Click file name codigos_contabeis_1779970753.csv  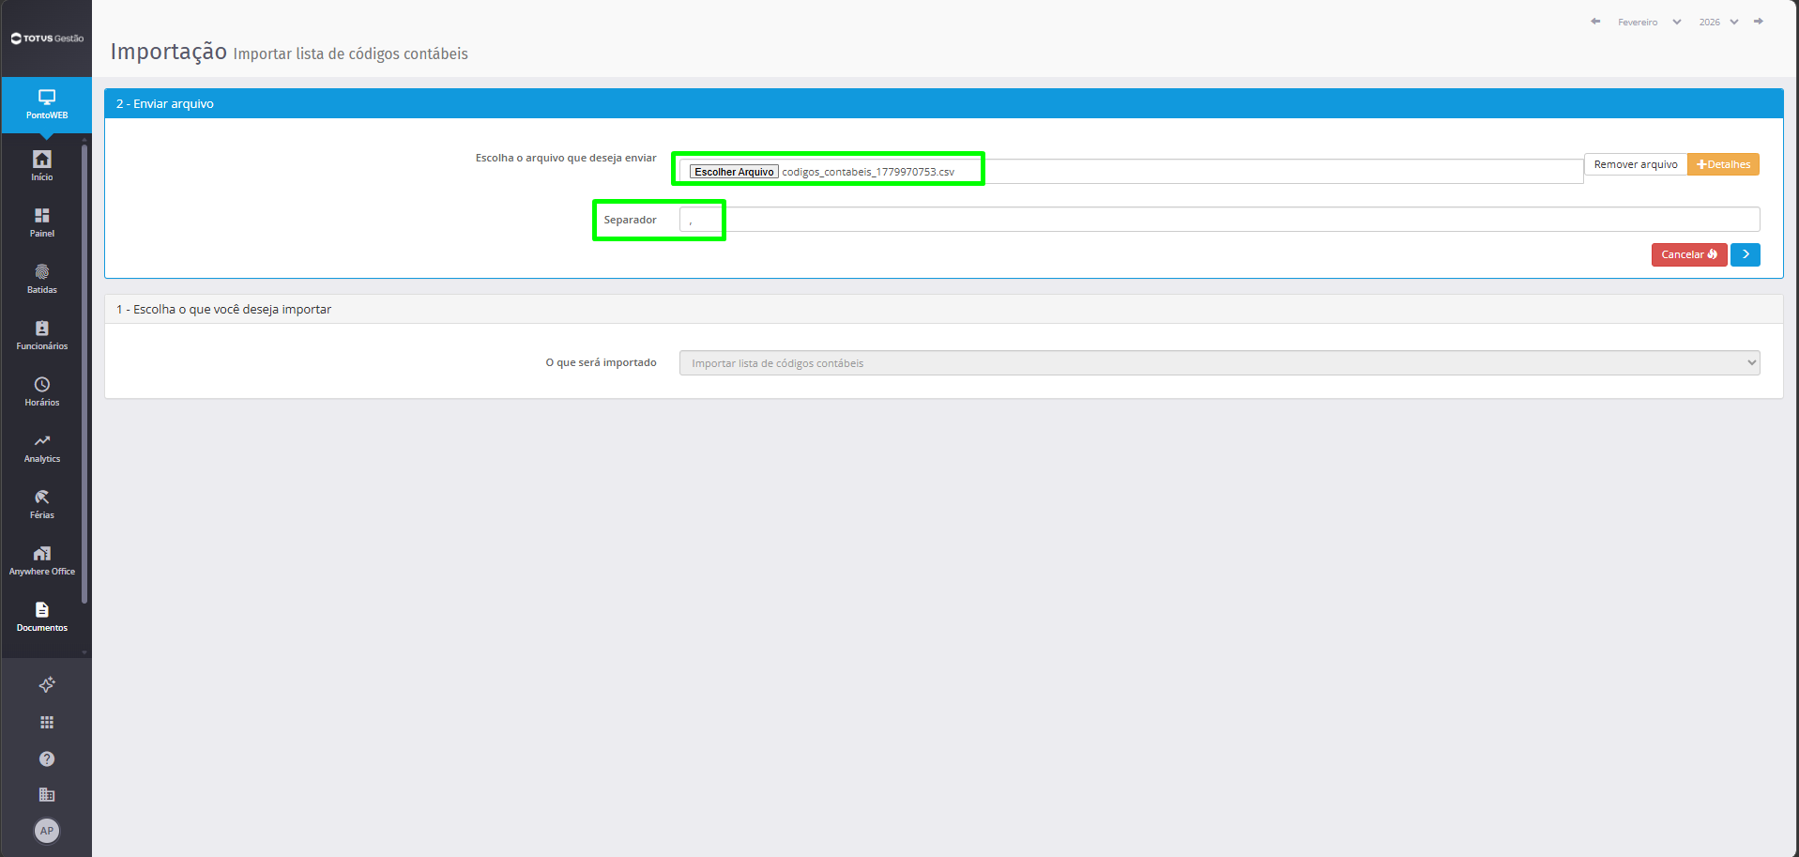[x=868, y=172]
